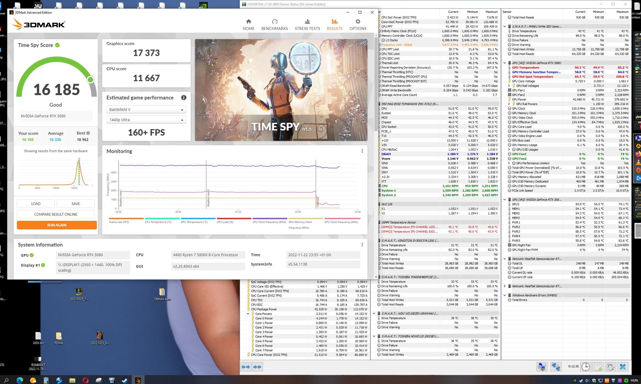Open the Battlefield V game dropdown
The height and width of the screenshot is (384, 641).
(x=146, y=109)
